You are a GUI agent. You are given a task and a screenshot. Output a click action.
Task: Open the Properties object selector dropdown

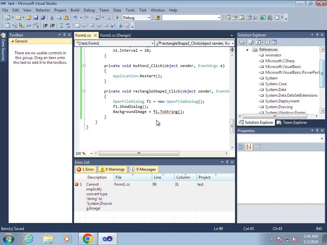click(322, 138)
